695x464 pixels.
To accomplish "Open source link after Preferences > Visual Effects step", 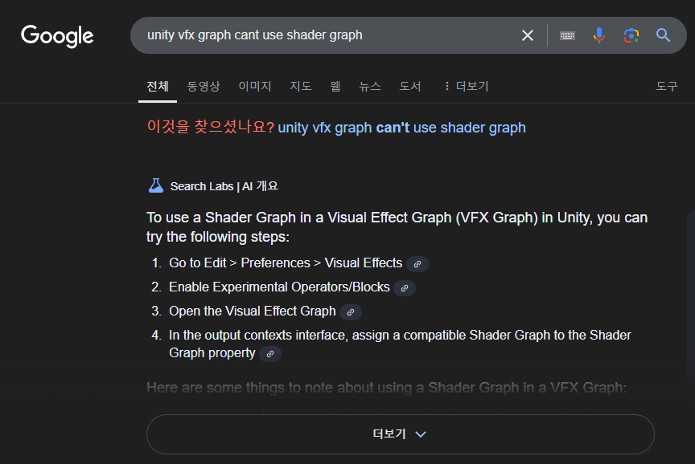I will pyautogui.click(x=417, y=264).
